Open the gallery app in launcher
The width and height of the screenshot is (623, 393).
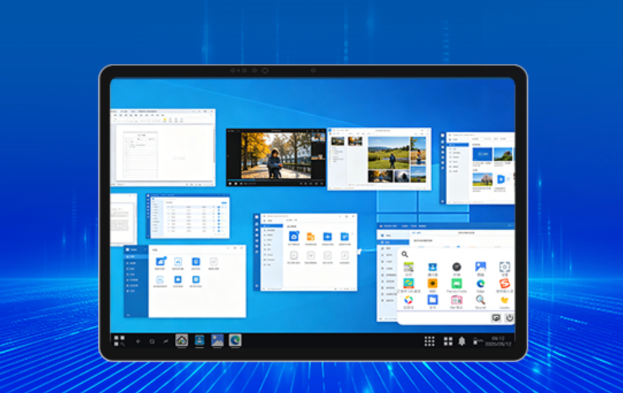[x=480, y=267]
